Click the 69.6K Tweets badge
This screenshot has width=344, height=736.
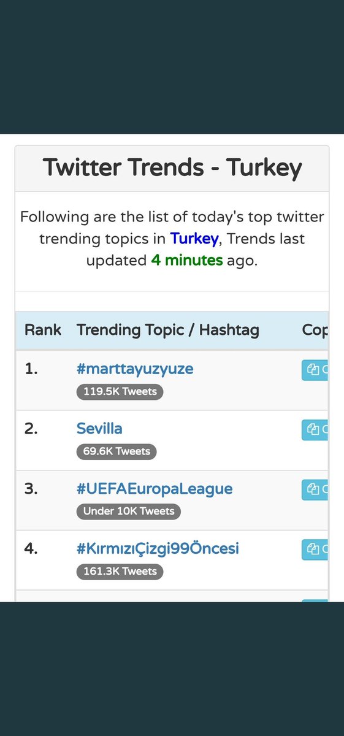(x=117, y=451)
